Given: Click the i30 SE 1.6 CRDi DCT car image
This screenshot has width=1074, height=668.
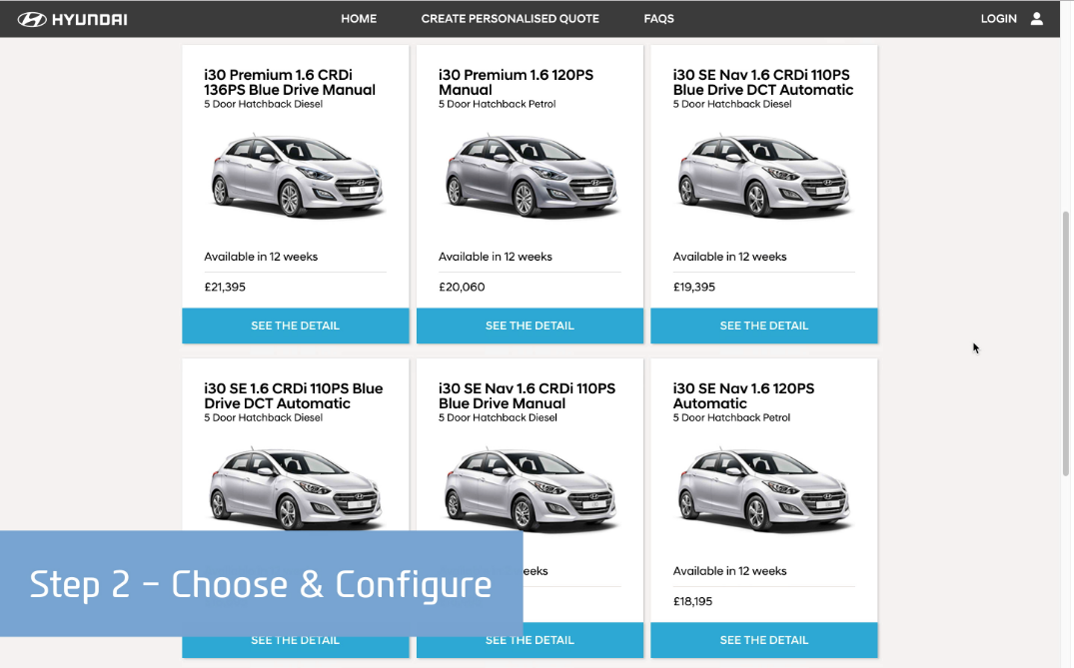Looking at the screenshot, I should (x=297, y=487).
